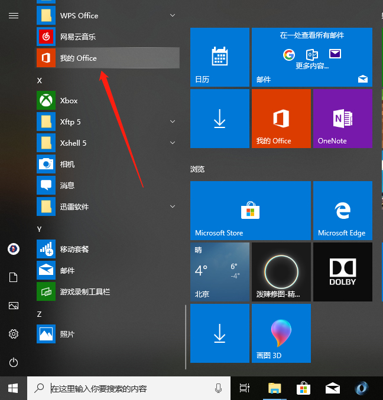Focus the taskbar search box

[129, 388]
